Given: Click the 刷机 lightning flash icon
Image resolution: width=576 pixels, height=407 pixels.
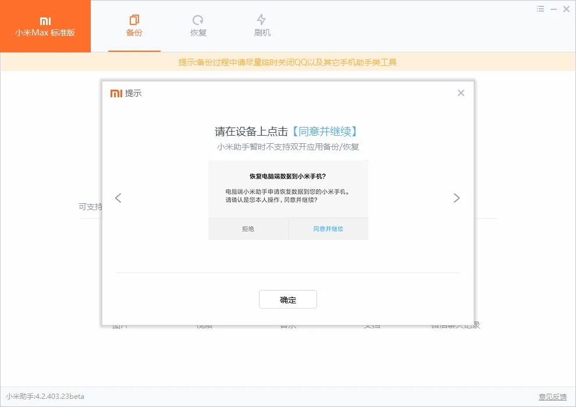Looking at the screenshot, I should pyautogui.click(x=262, y=18).
